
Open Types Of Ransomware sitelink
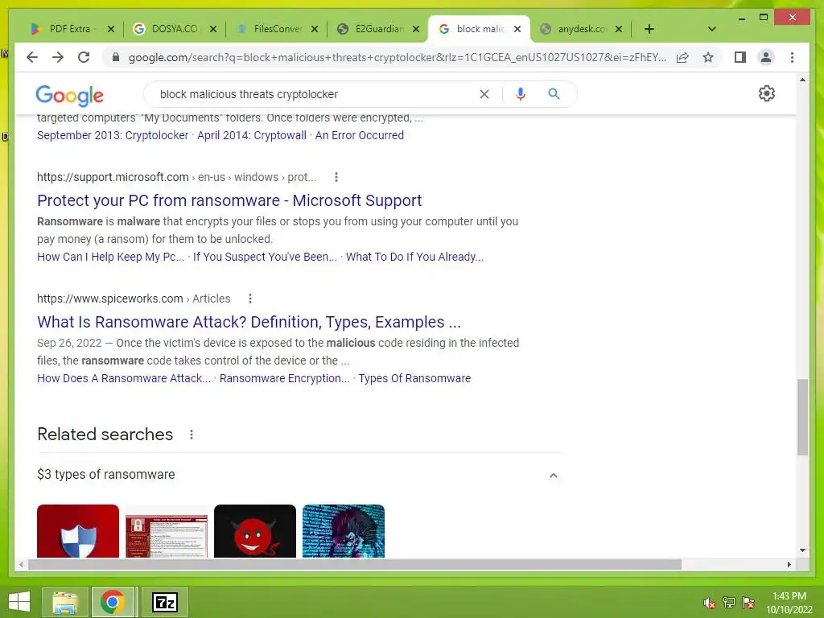point(414,378)
